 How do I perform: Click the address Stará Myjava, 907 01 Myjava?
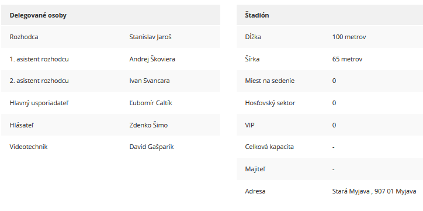coord(374,191)
